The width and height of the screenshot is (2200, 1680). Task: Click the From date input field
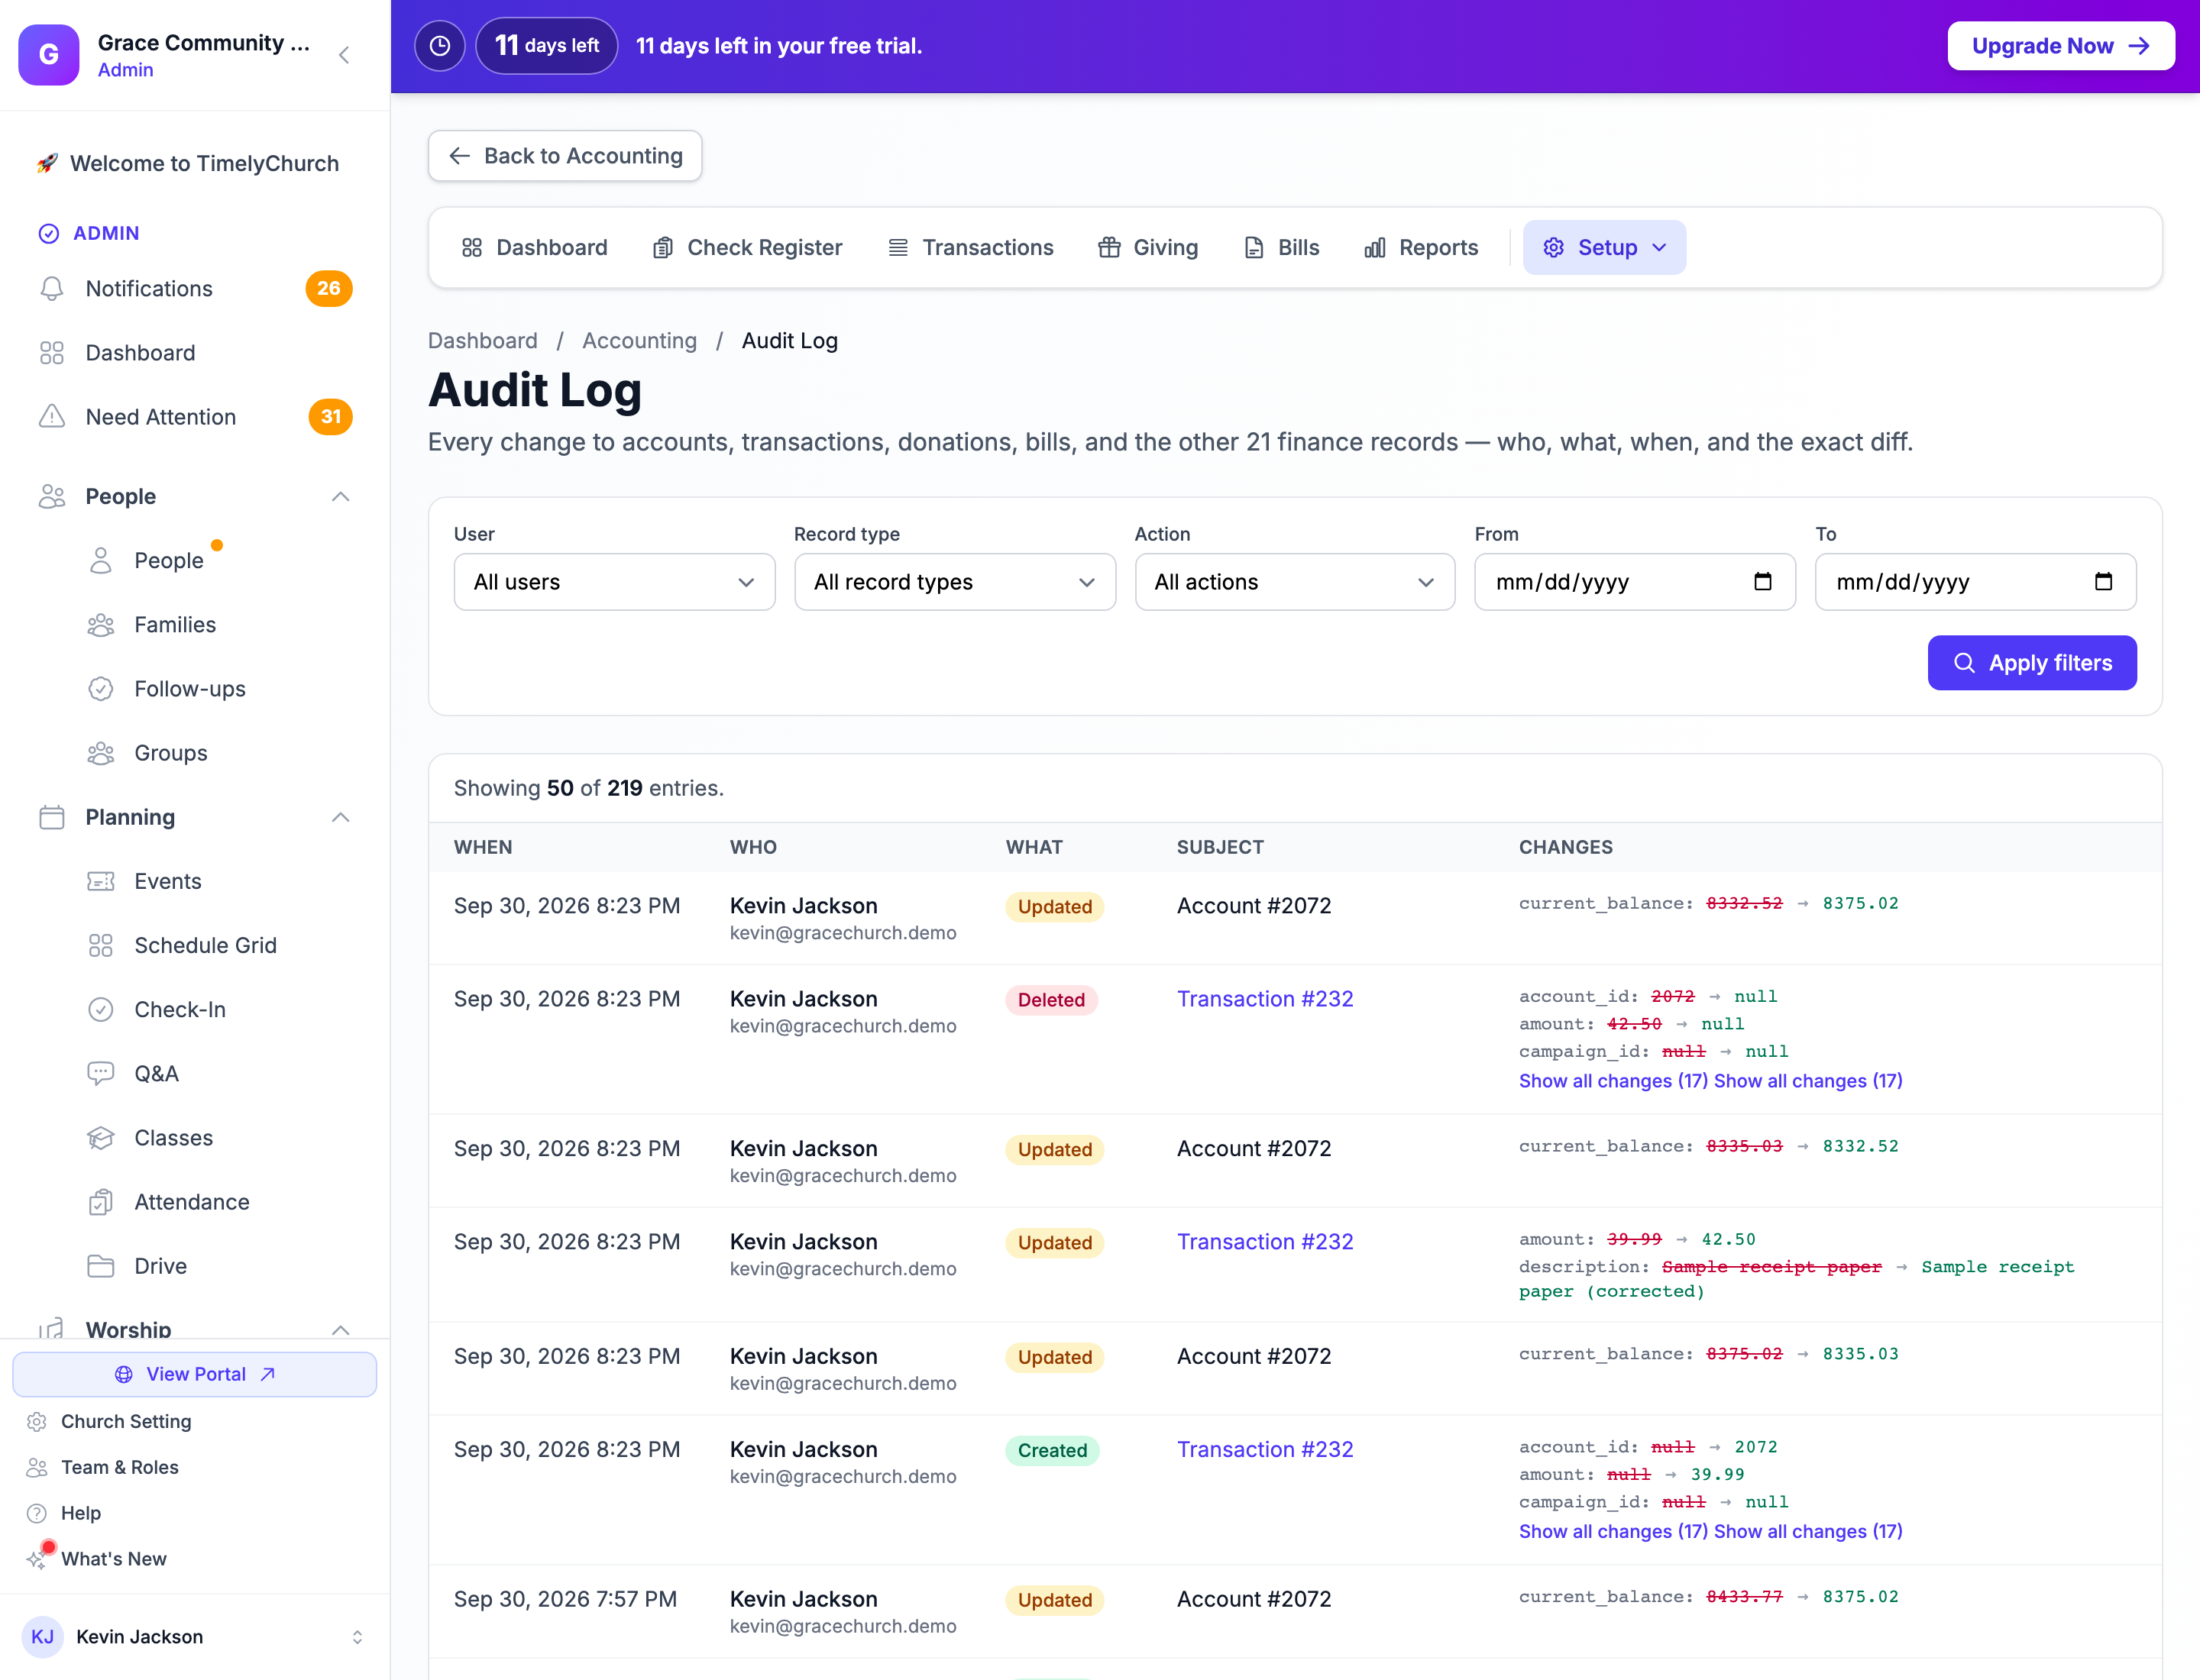1635,582
